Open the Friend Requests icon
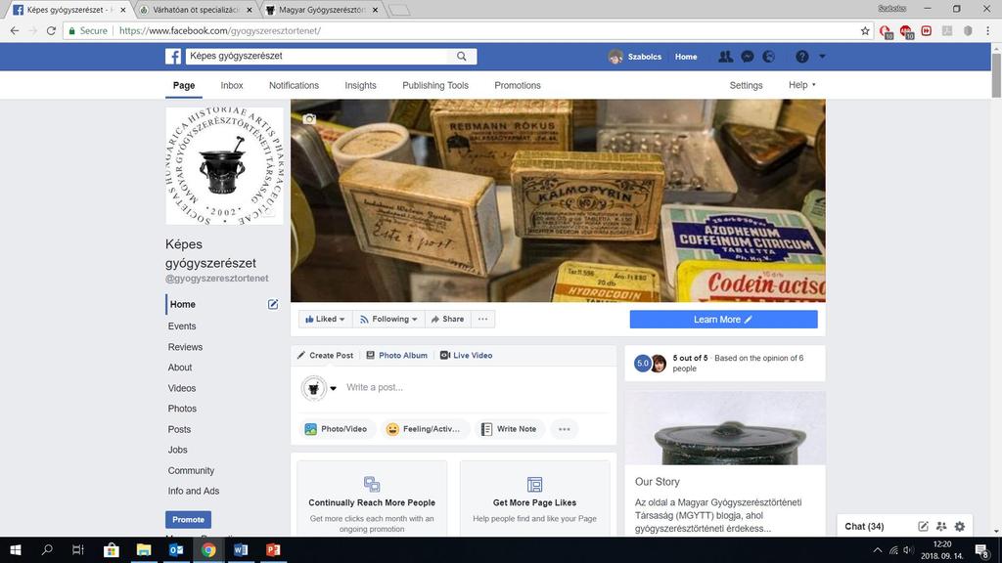The width and height of the screenshot is (1002, 563). (x=725, y=56)
